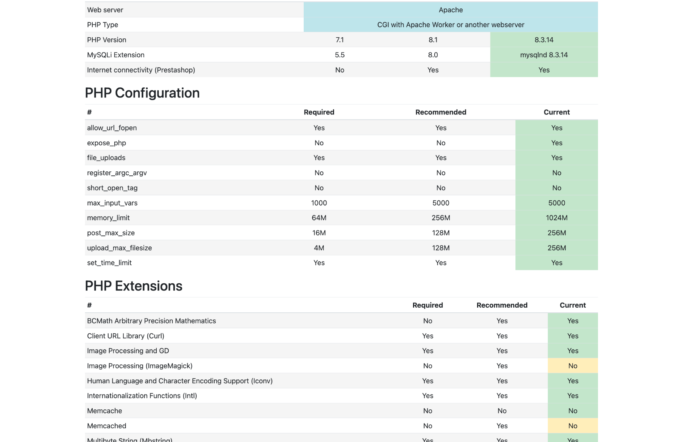Click the PHP Configuration heading
This screenshot has height=442, width=695.
click(x=142, y=93)
